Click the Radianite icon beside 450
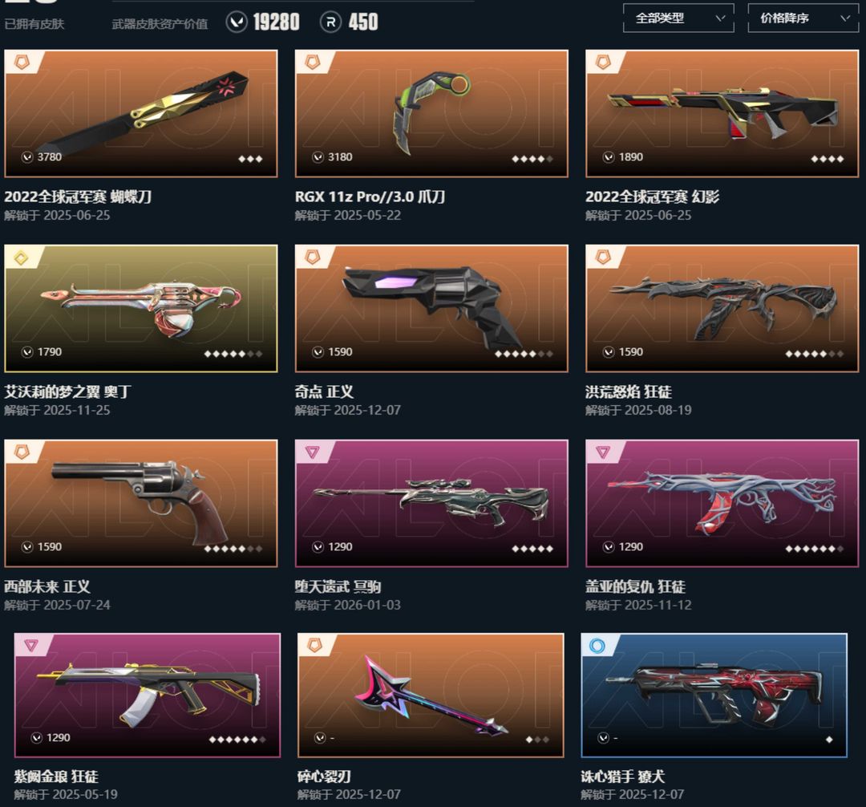This screenshot has width=866, height=807. (x=330, y=22)
